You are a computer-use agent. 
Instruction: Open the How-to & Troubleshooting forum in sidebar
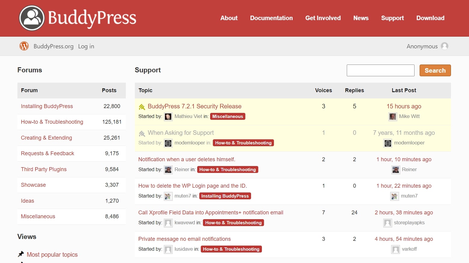52,122
